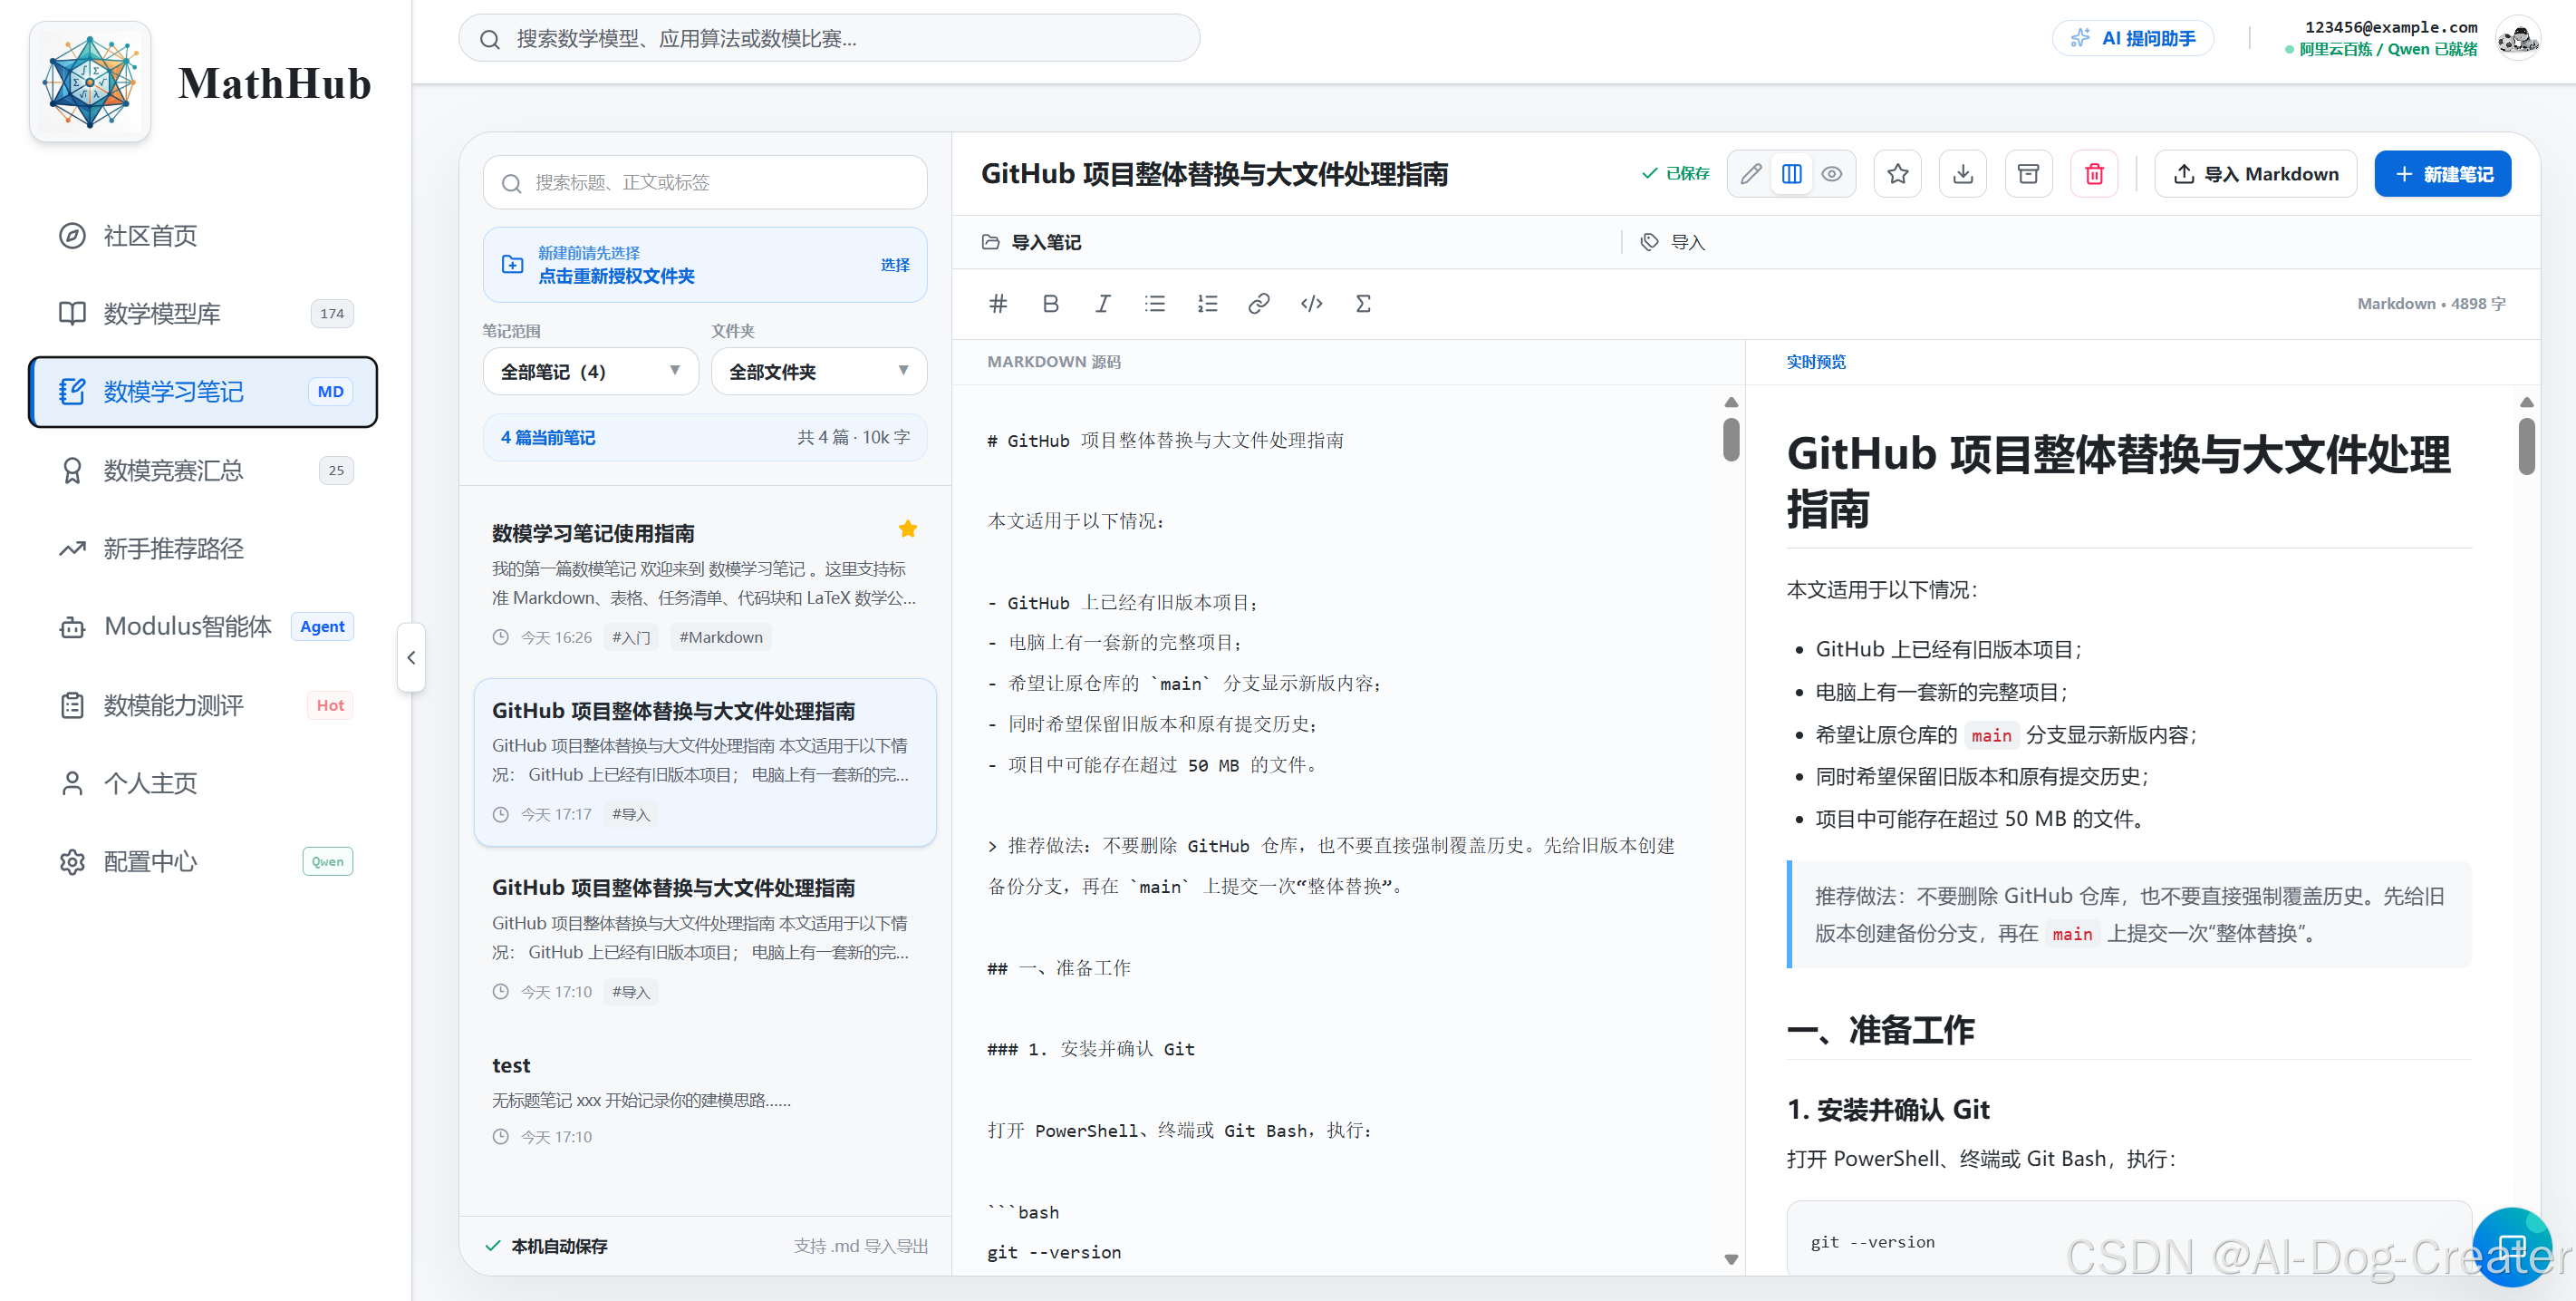Click the 导入笔记 folder label
The width and height of the screenshot is (2576, 1301).
click(1046, 242)
